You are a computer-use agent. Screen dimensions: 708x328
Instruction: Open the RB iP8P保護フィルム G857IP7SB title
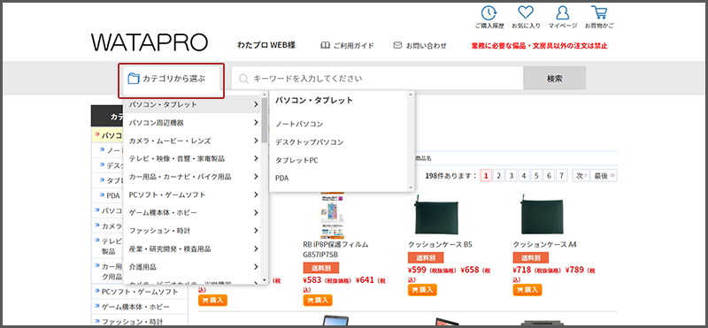click(335, 249)
